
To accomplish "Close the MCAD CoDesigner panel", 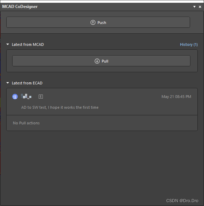I will pyautogui.click(x=200, y=7).
